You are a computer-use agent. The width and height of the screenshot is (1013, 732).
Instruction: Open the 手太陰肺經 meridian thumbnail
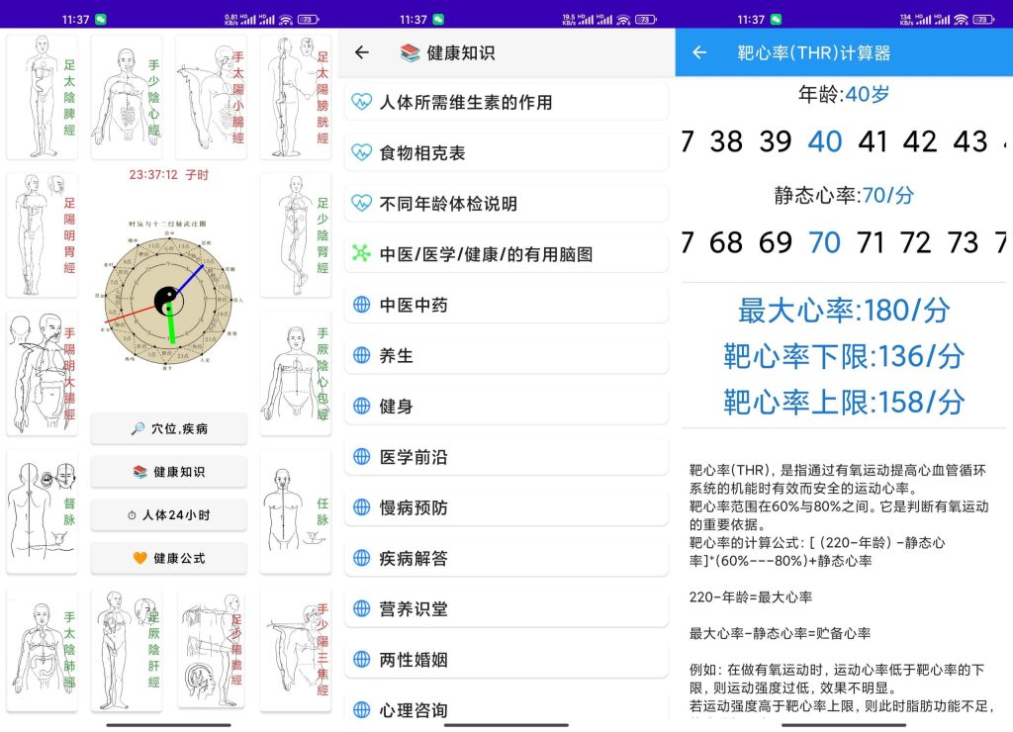42,649
